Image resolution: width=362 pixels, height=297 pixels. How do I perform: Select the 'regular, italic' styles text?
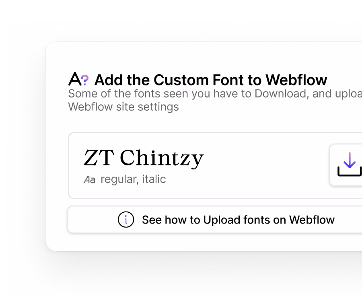point(133,179)
